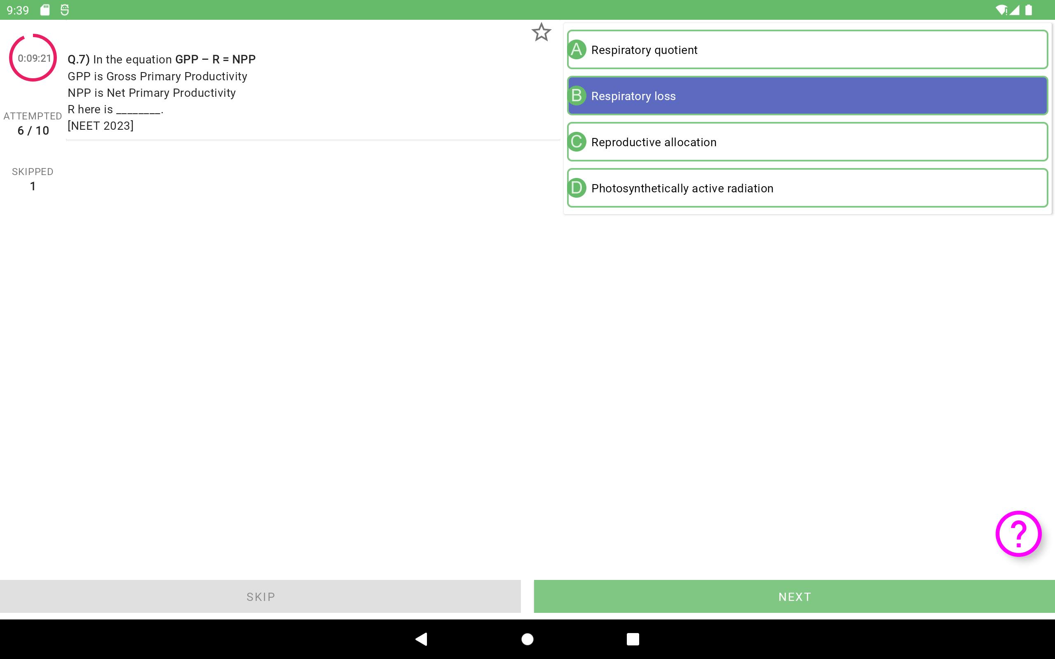Tap the Wi-Fi status icon

pyautogui.click(x=1002, y=9)
